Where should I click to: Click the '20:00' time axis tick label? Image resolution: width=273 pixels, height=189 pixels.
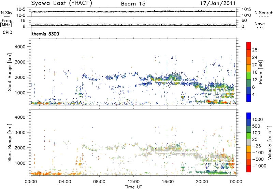coord(202,182)
